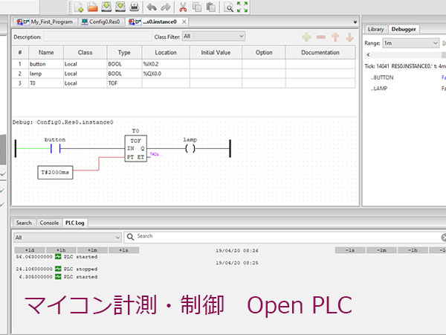The width and height of the screenshot is (446, 335).
Task: Open the magnifier search icon in toolbar
Action: pos(229,7)
